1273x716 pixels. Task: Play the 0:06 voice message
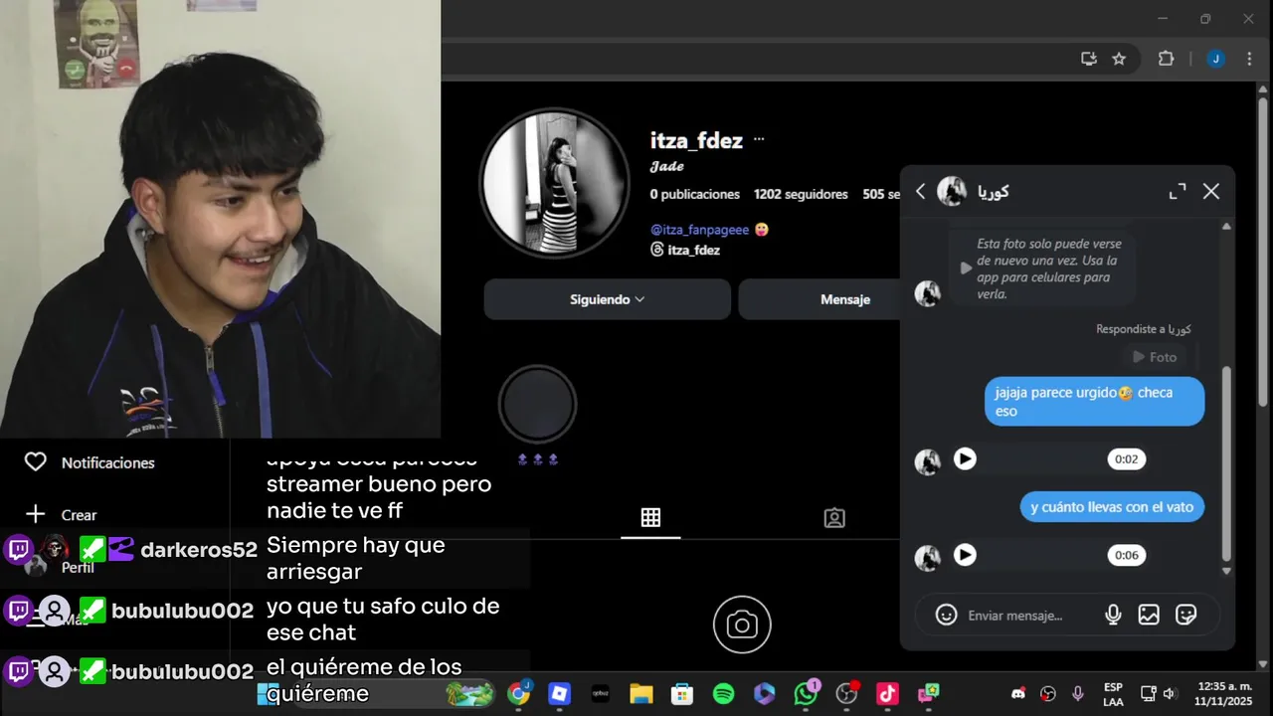[x=965, y=555]
